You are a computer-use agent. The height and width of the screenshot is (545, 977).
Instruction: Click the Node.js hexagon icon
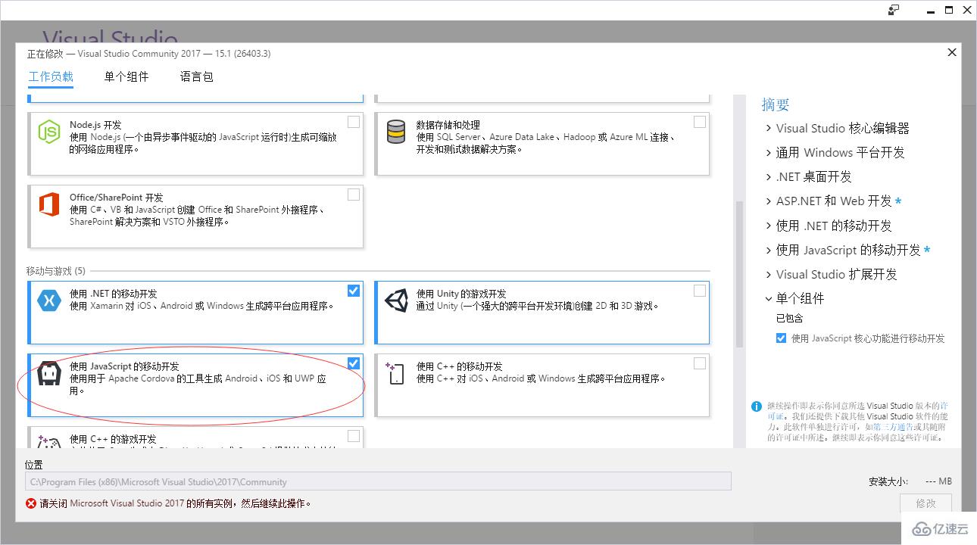(x=49, y=132)
